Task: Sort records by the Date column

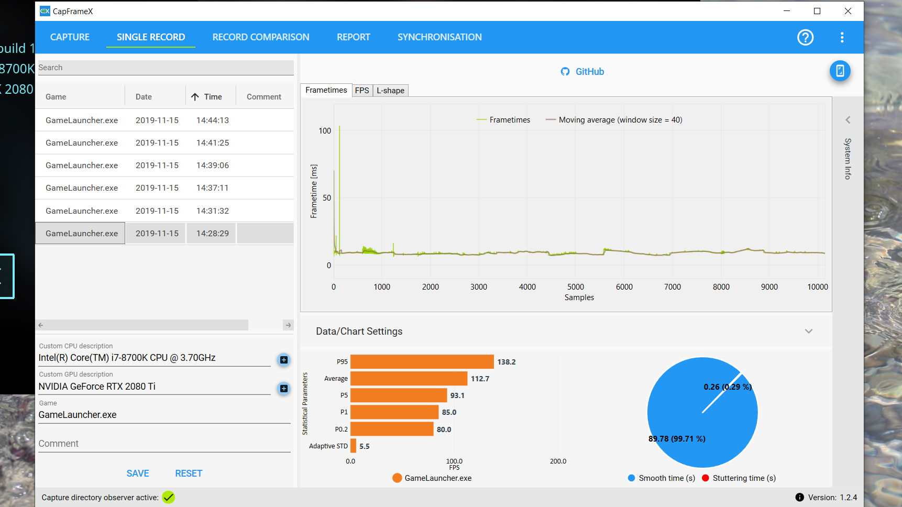Action: (x=144, y=97)
